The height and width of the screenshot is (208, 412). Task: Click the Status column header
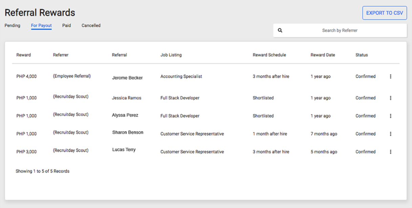pyautogui.click(x=362, y=55)
